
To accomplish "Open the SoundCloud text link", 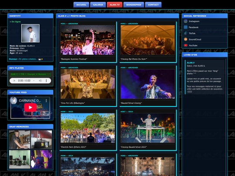I will tap(195, 40).
